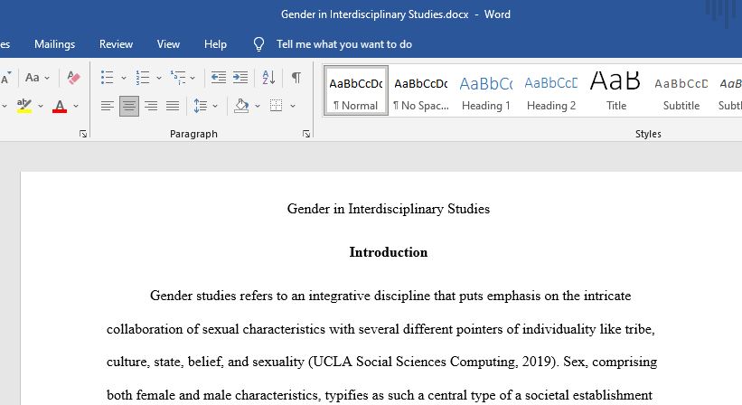Click the multilevel list icon

(x=178, y=77)
